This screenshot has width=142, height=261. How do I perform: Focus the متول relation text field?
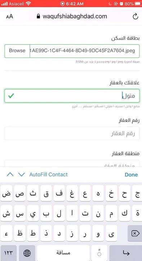coord(72,96)
